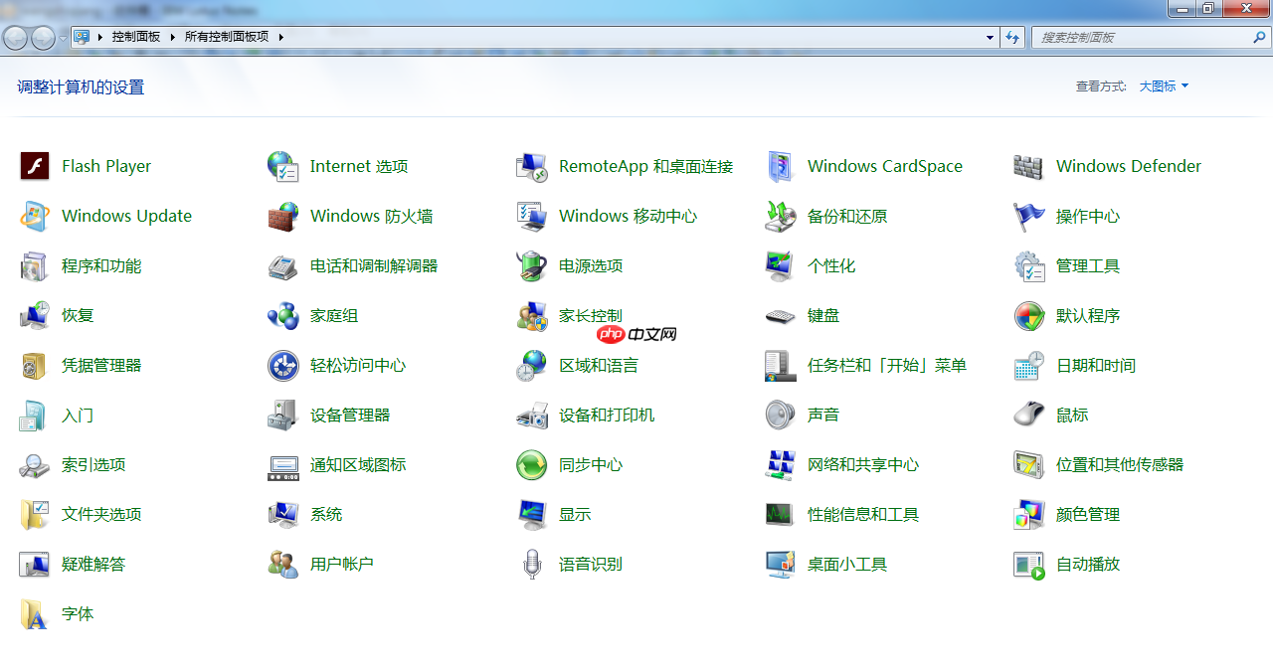Select the 所有控制面板项 breadcrumb segment

point(227,37)
